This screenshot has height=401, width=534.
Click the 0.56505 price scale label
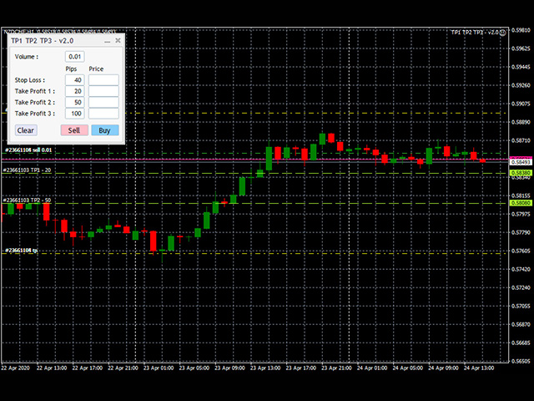click(x=521, y=362)
